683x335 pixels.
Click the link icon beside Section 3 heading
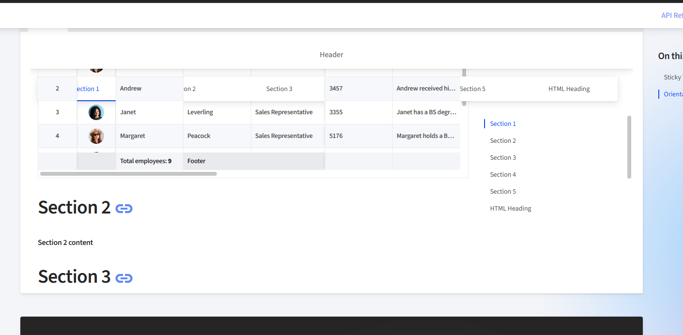click(124, 277)
